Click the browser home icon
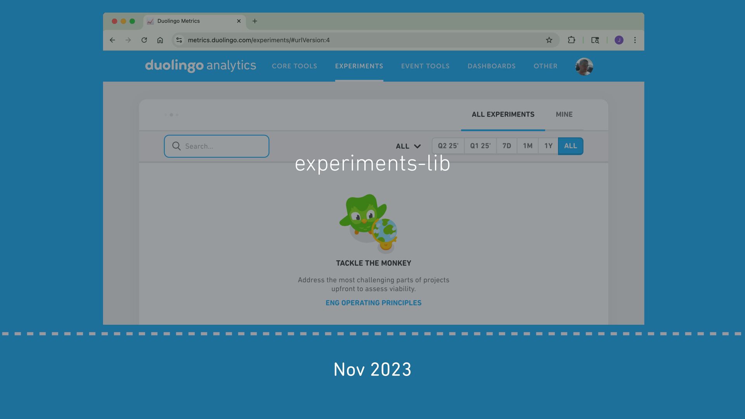The image size is (745, 419). [160, 40]
